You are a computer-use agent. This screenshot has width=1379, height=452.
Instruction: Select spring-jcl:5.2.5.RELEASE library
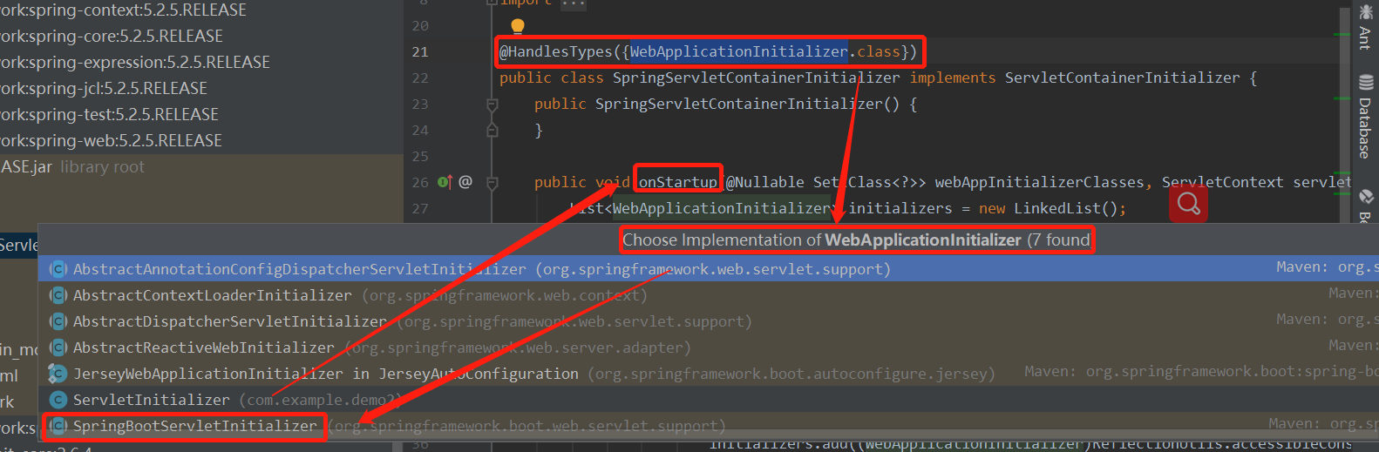[x=104, y=89]
